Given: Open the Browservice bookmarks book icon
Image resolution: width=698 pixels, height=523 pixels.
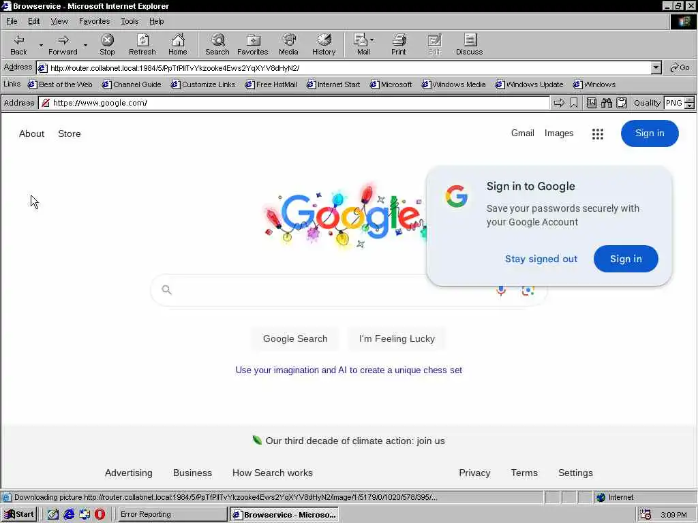Looking at the screenshot, I should (591, 104).
